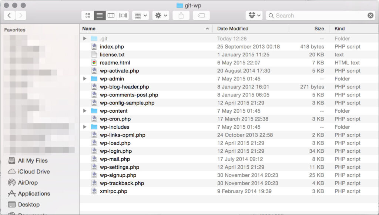This screenshot has height=215, width=379.
Task: Click the HTML text kind value
Action: [x=347, y=63]
